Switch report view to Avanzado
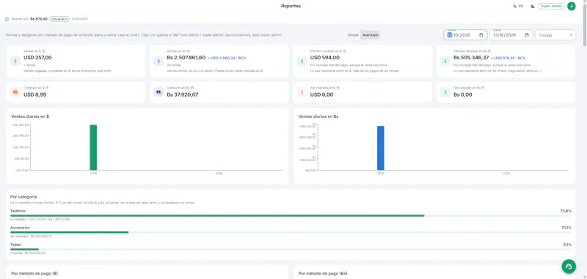Image resolution: width=587 pixels, height=279 pixels. pos(371,34)
